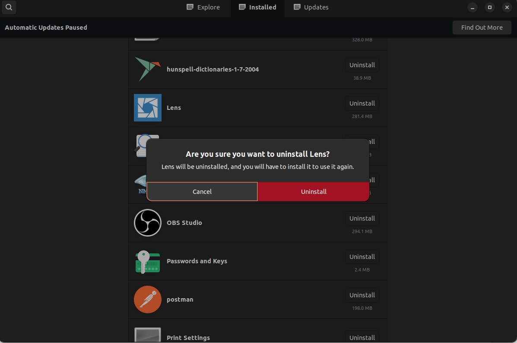Click the hunspell-dictionaries app icon

[x=148, y=69]
